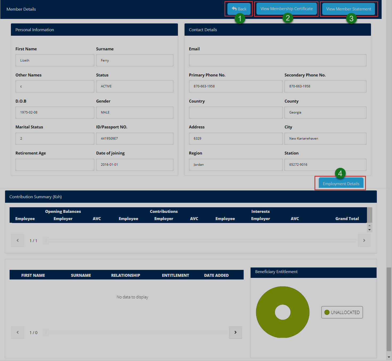The height and width of the screenshot is (361, 392).
Task: Toggle the UNALLOCATED legend item
Action: tap(342, 312)
